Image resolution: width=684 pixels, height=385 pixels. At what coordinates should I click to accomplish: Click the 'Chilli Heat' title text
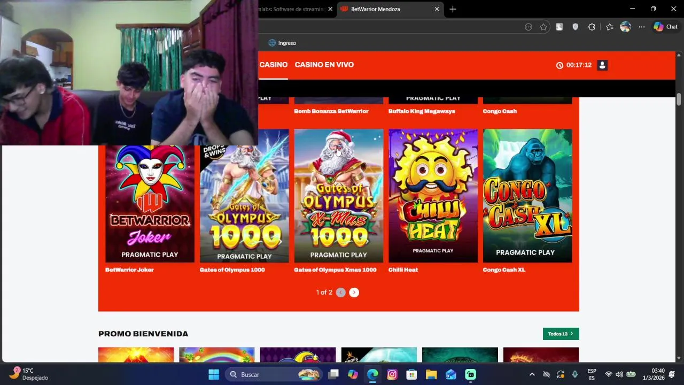click(403, 270)
